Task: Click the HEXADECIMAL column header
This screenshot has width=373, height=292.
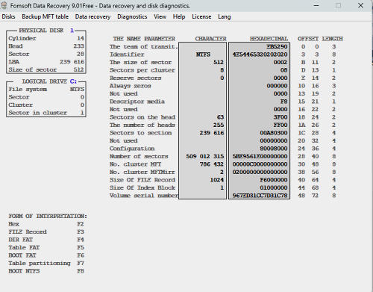Action: (269, 39)
